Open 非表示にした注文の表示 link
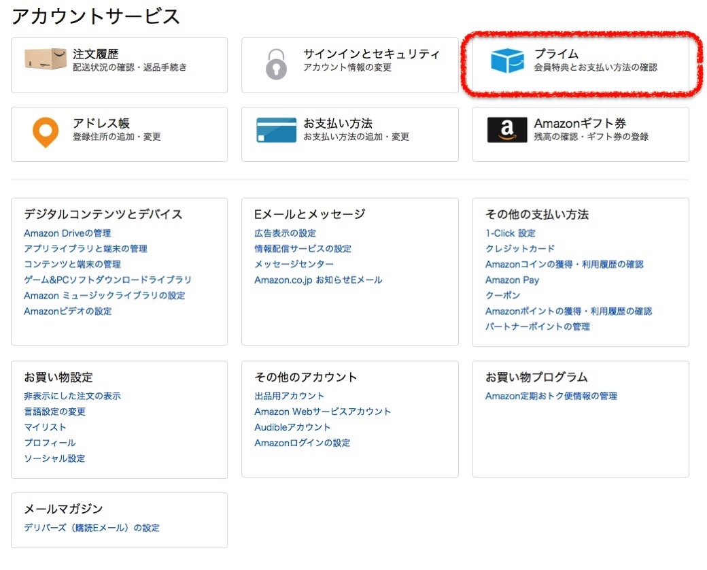 point(73,397)
